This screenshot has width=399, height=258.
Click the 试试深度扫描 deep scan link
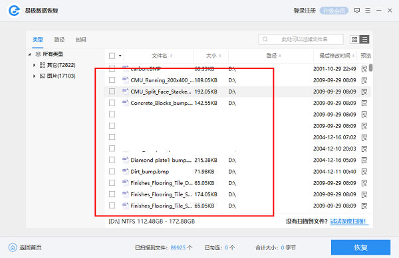point(348,222)
